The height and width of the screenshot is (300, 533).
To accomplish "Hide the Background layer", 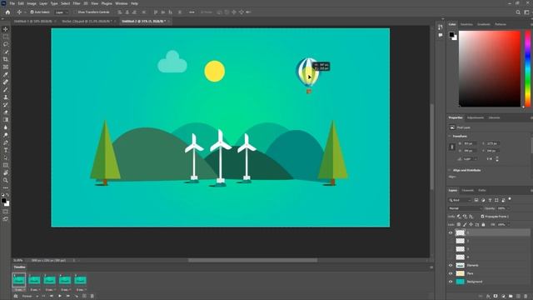I will tap(451, 282).
